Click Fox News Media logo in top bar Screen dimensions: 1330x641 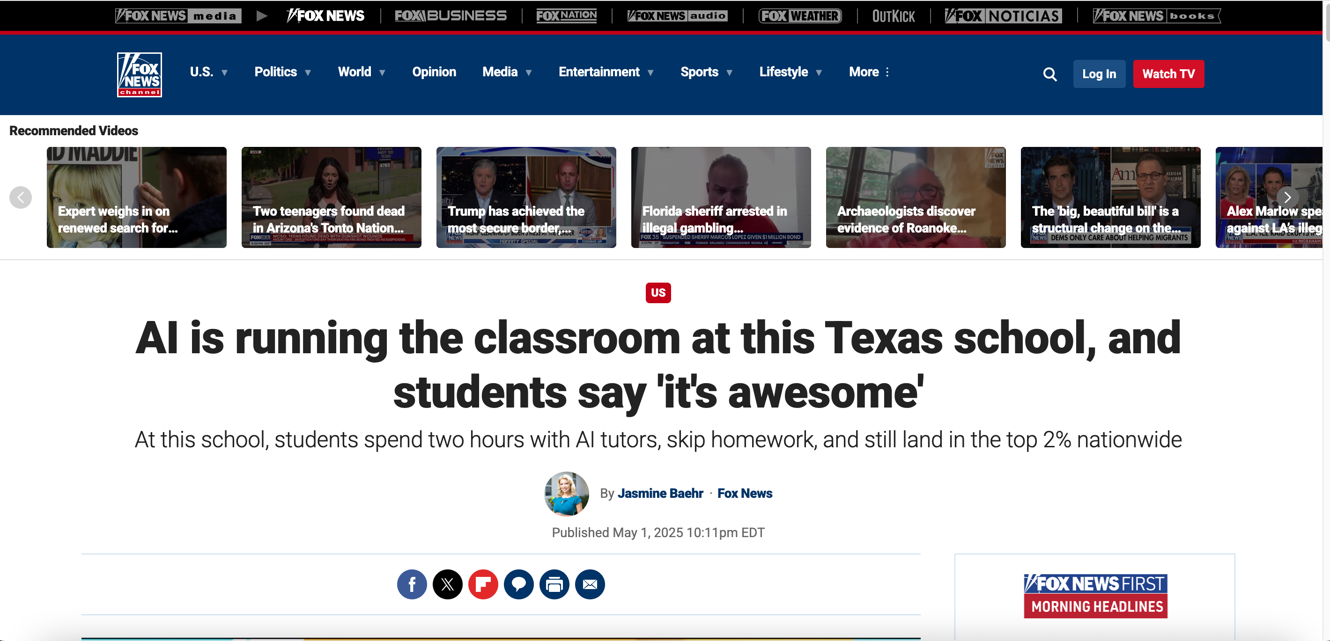pyautogui.click(x=178, y=16)
